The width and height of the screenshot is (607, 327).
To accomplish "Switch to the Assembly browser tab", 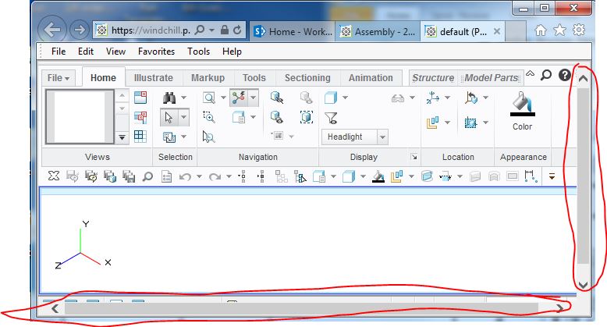I will tap(378, 31).
